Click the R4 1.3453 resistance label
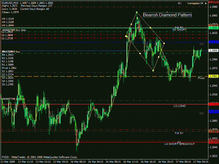Screen dimensions: 219x164 coord(8,55)
